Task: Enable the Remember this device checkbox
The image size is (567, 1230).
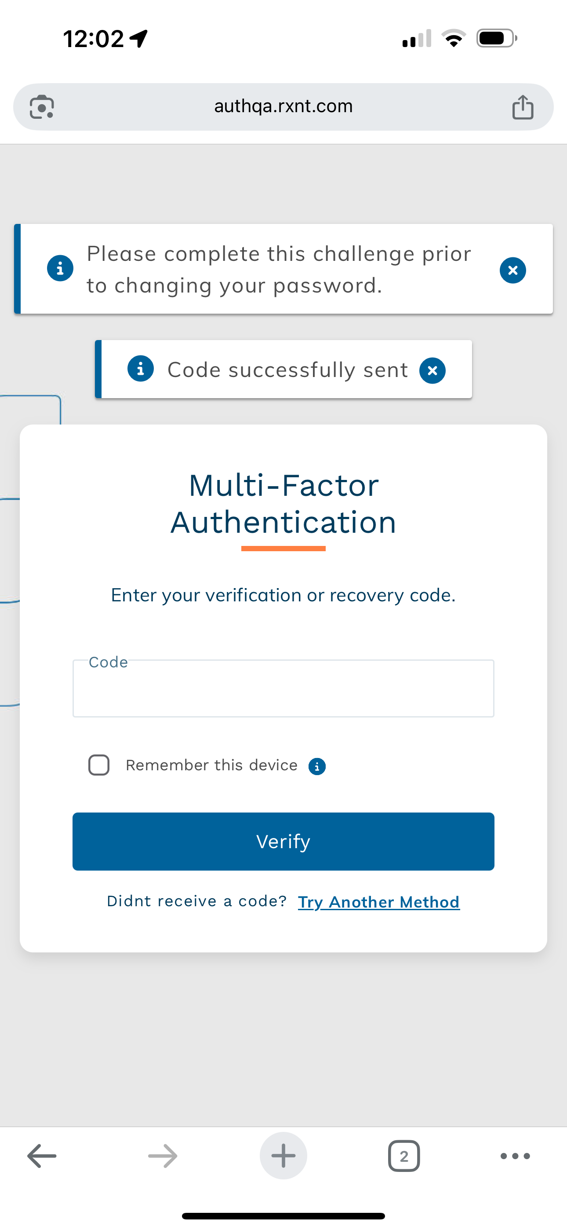Action: [x=99, y=765]
